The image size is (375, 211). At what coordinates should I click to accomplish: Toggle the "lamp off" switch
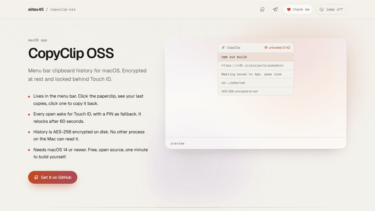[331, 9]
